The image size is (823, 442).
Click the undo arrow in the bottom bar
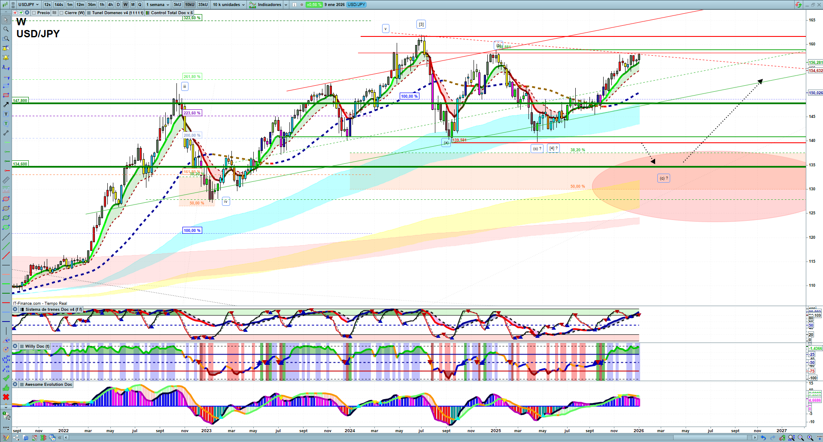point(763,438)
